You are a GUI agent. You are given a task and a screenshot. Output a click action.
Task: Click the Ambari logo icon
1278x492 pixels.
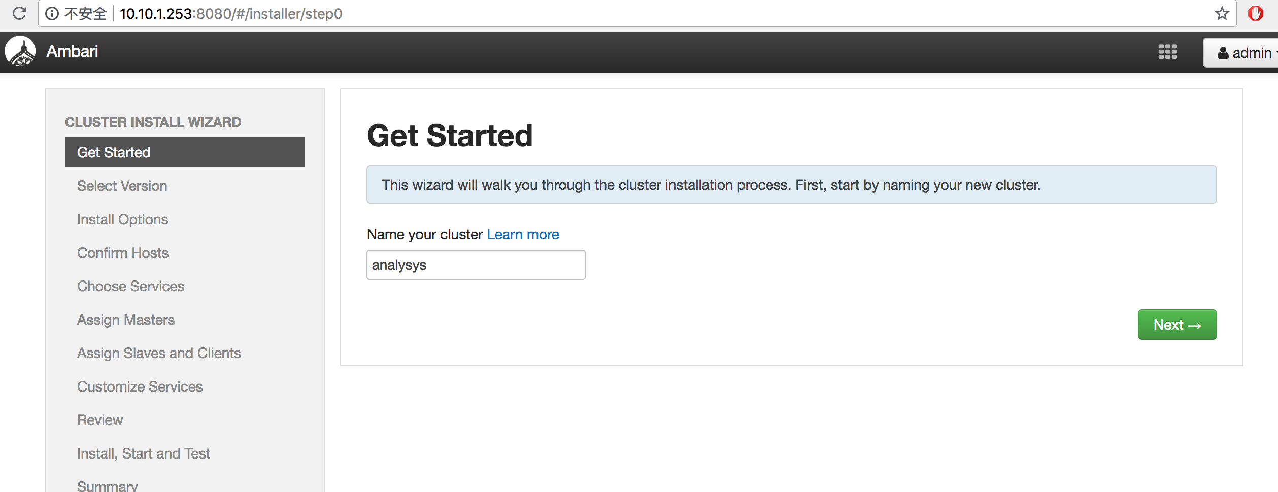[20, 52]
